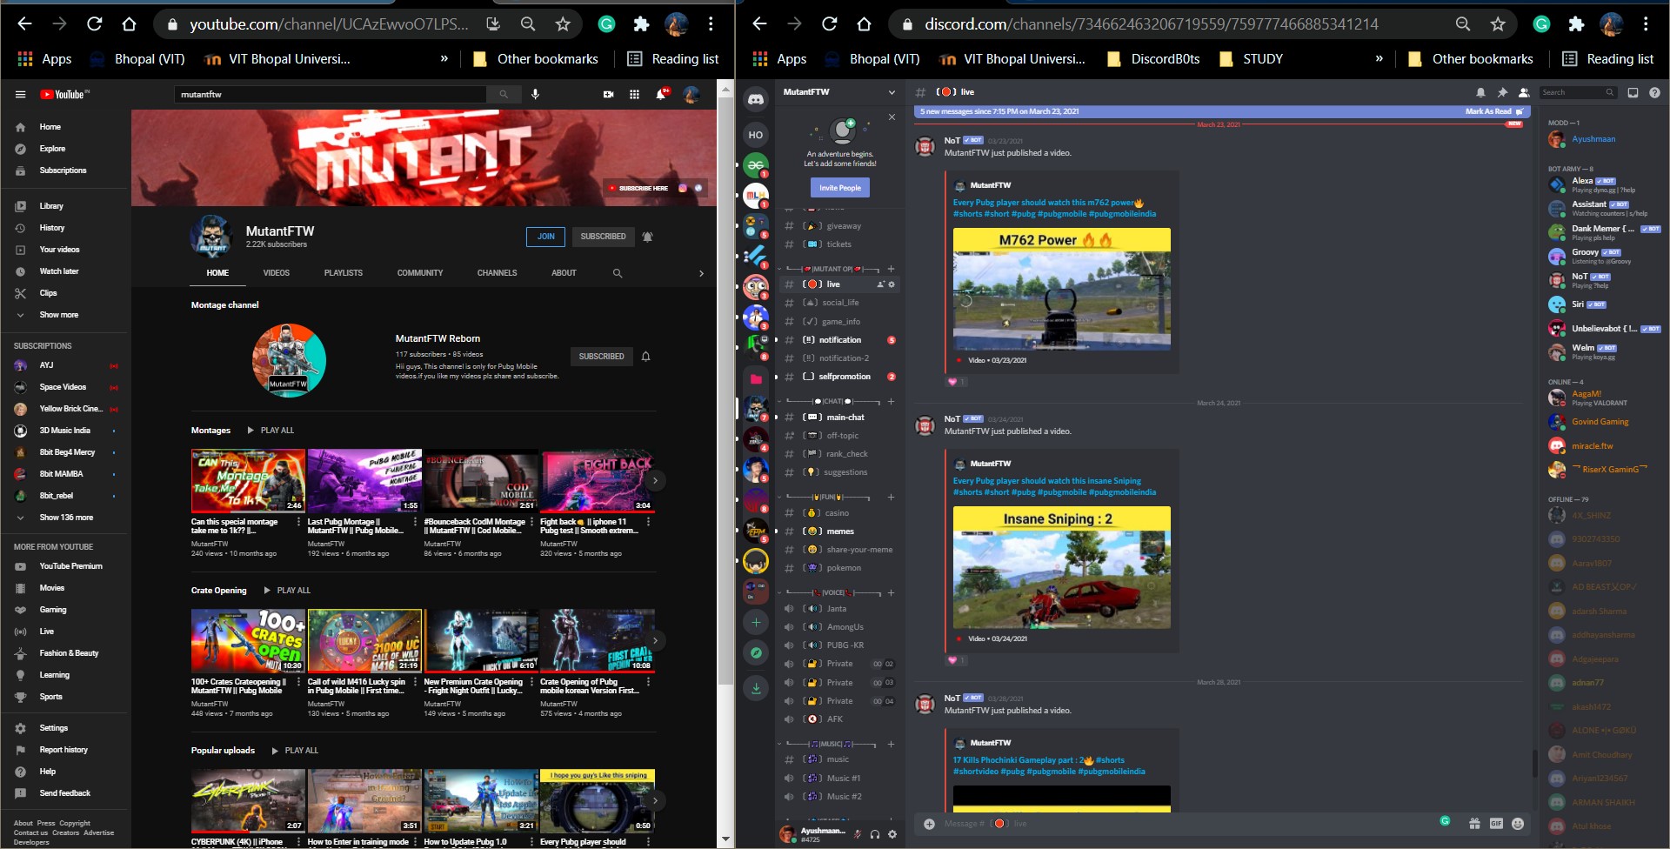Toggle the Discord member list
Image resolution: width=1670 pixels, height=849 pixels.
[1524, 92]
